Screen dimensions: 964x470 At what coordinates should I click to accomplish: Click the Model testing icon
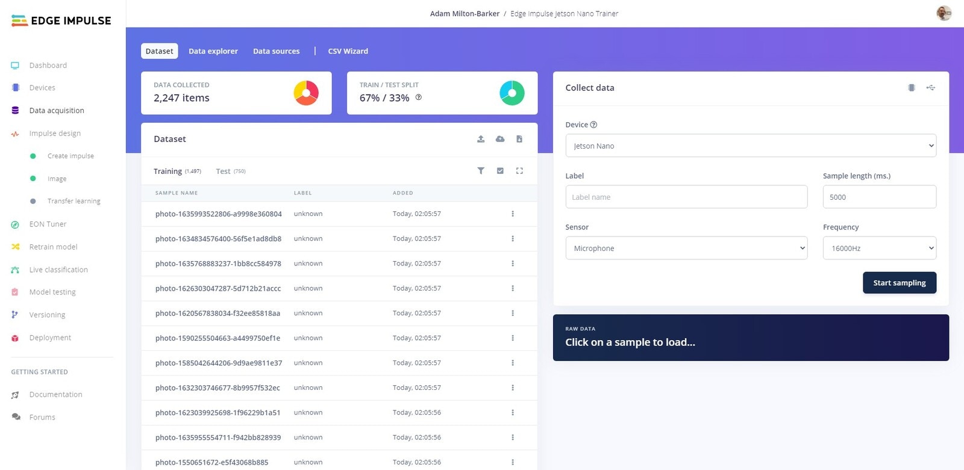click(15, 292)
